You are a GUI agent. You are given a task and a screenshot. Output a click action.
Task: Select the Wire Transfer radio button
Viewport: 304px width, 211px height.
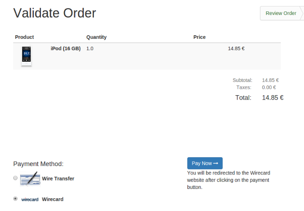(x=15, y=178)
